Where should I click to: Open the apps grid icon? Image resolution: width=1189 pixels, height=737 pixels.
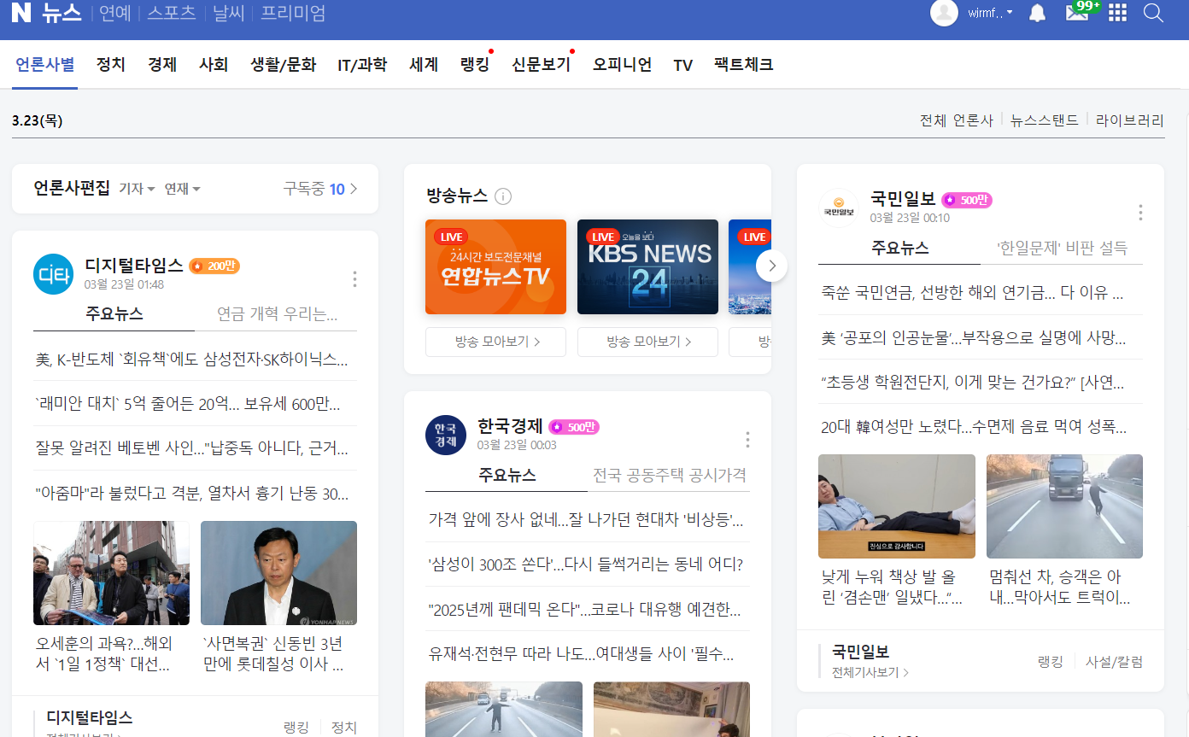(x=1117, y=13)
